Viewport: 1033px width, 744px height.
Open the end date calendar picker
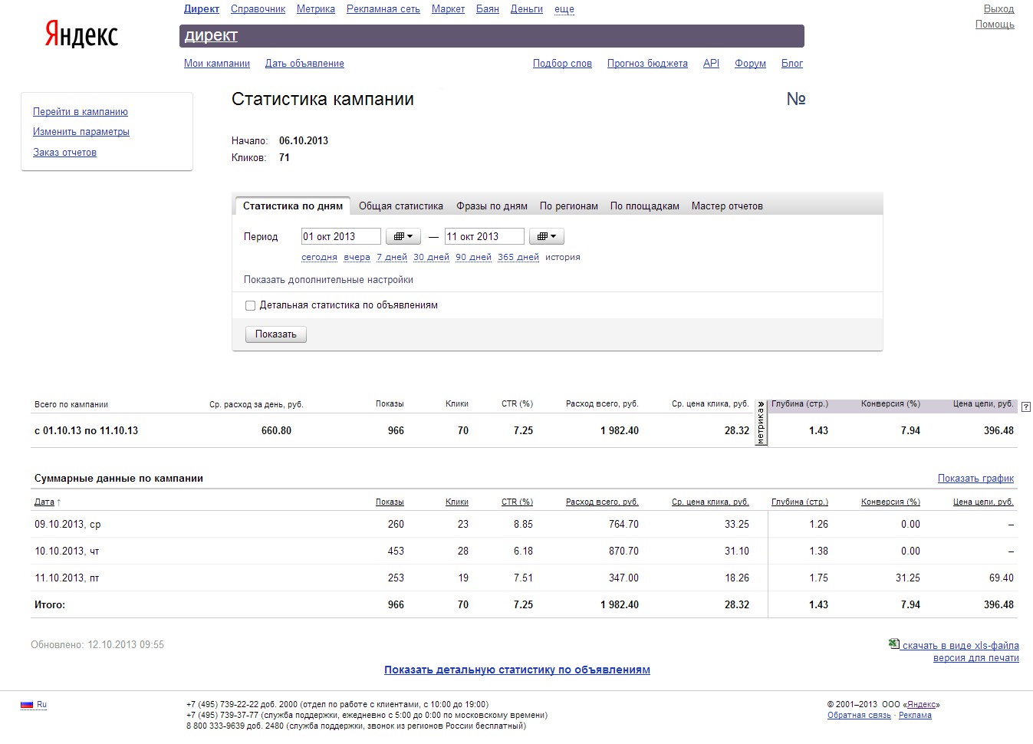tap(547, 236)
